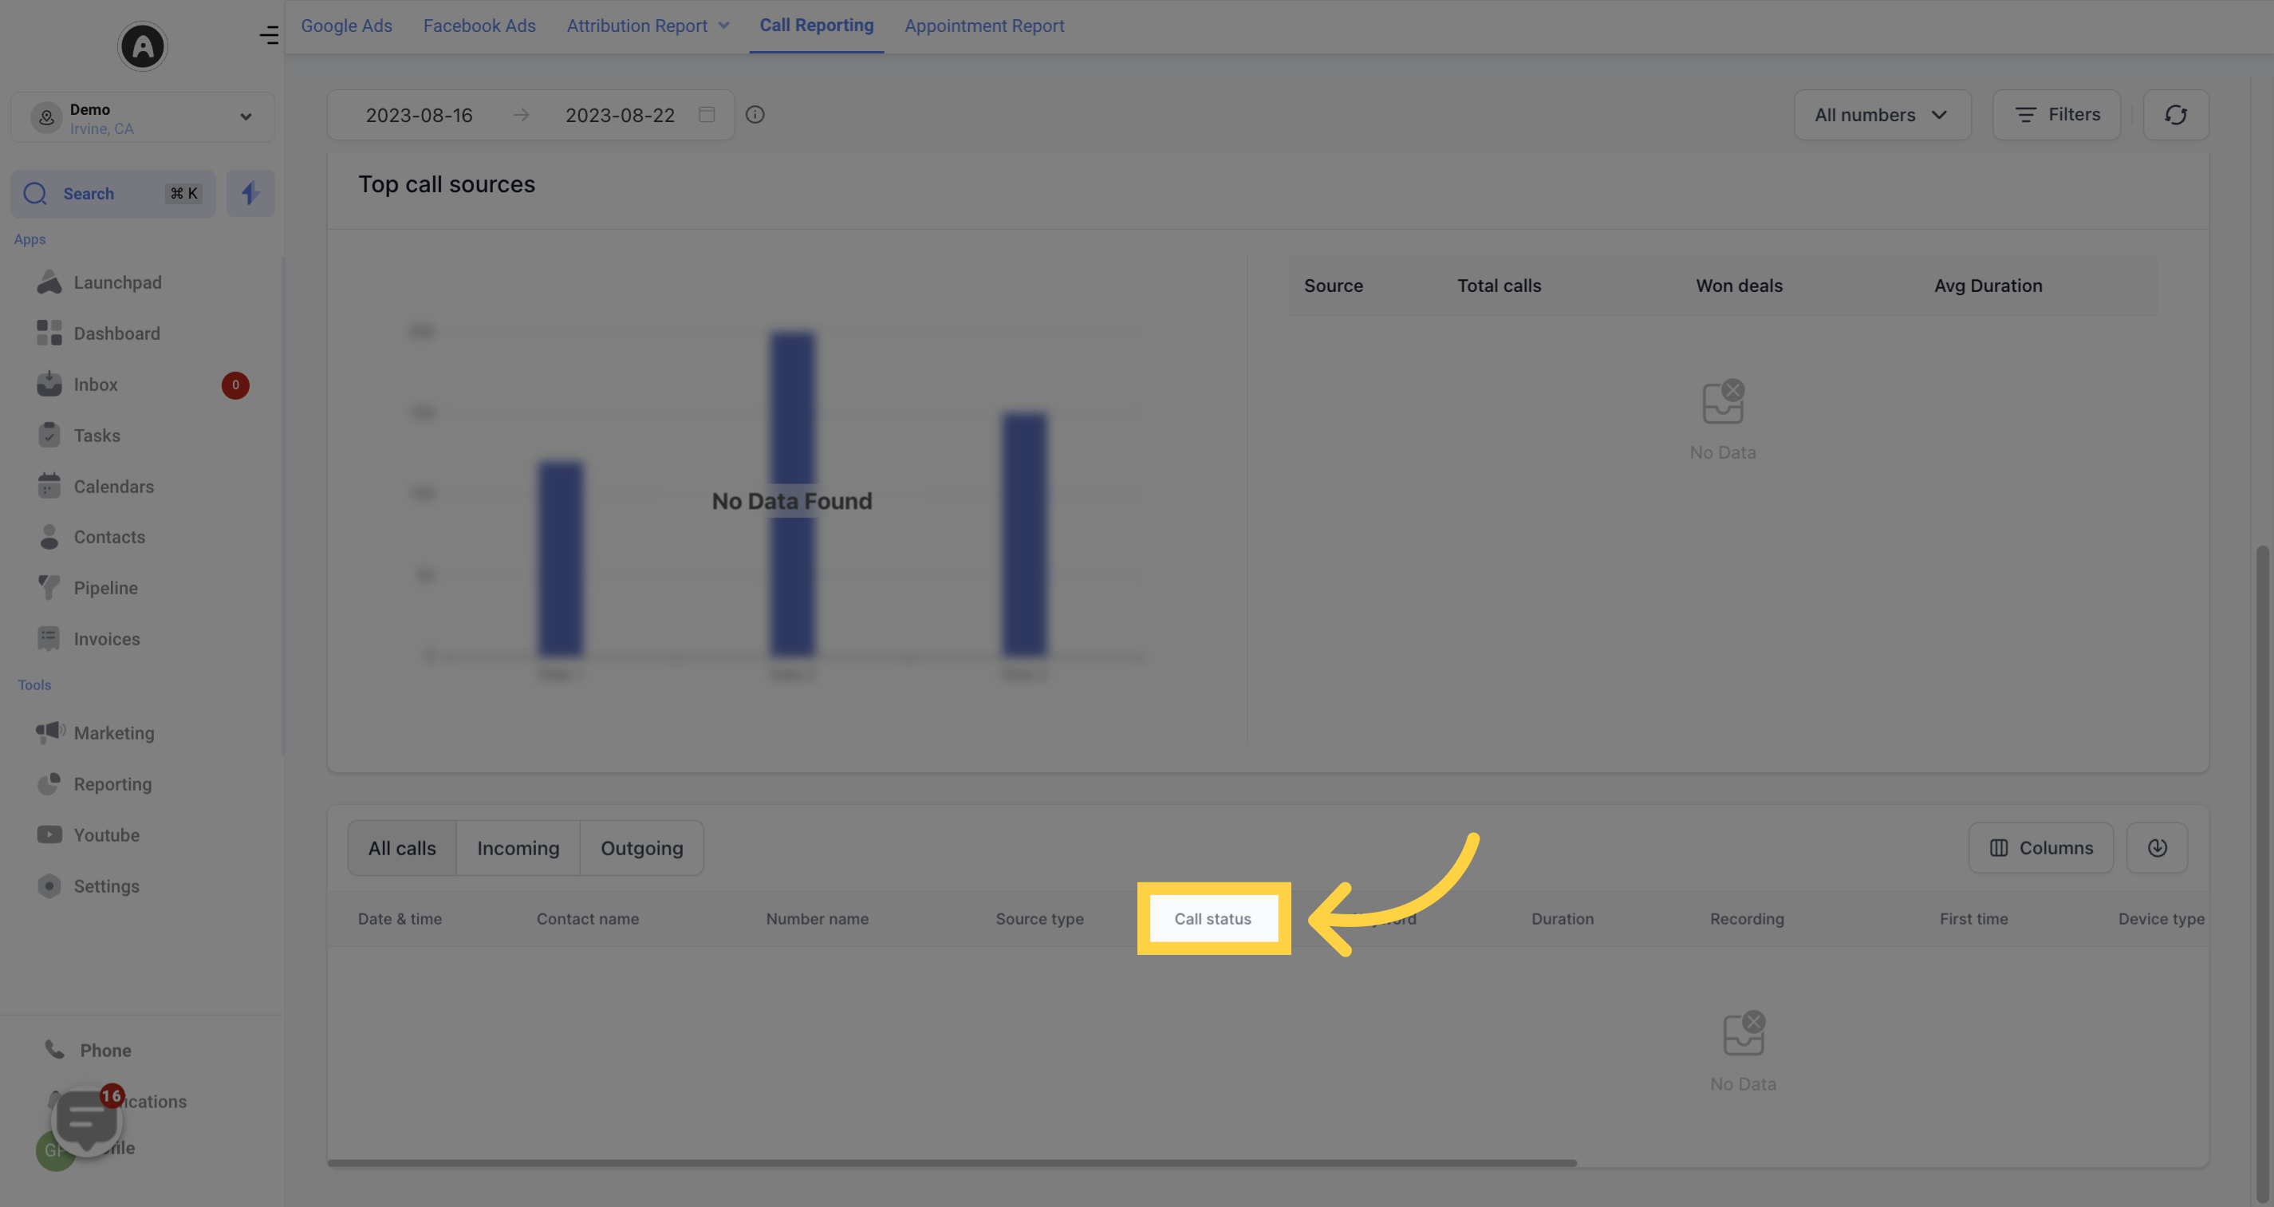The image size is (2274, 1207).
Task: Click the refresh data icon
Action: click(x=2176, y=114)
